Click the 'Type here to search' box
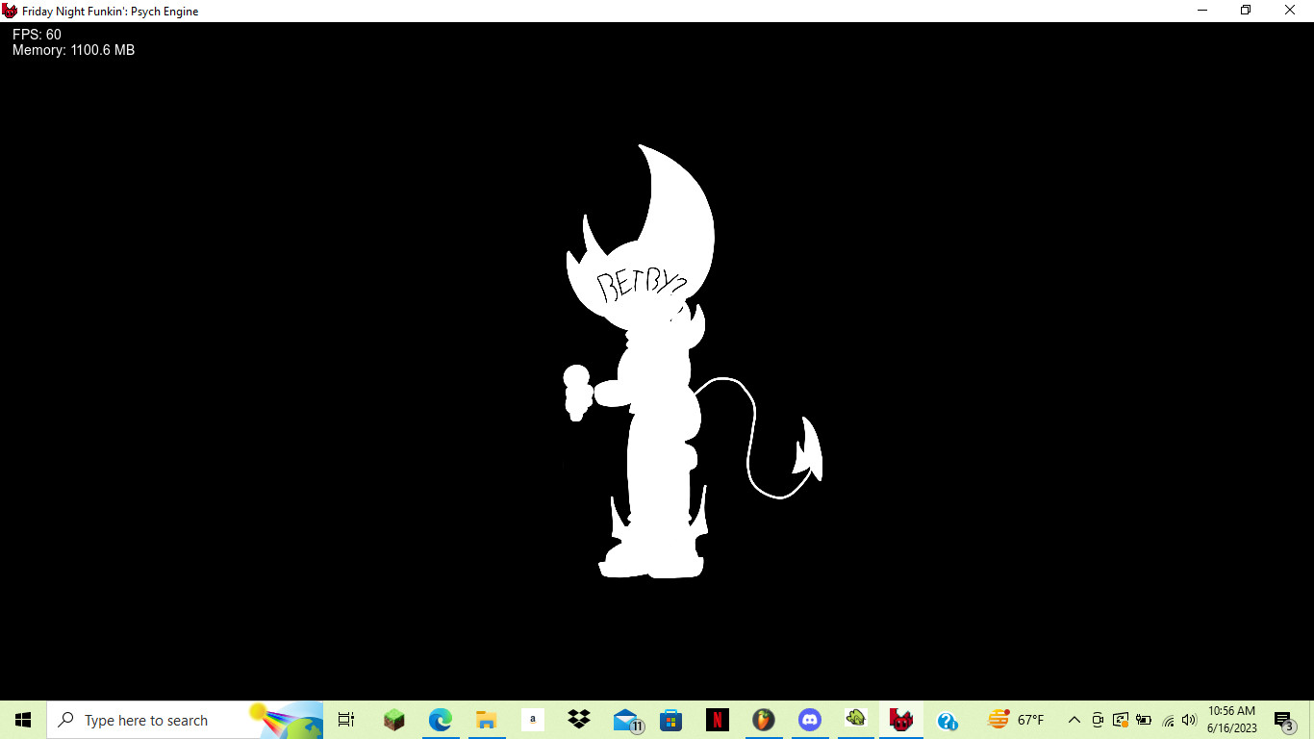Screen dimensions: 1314x739 pyautogui.click(x=185, y=720)
